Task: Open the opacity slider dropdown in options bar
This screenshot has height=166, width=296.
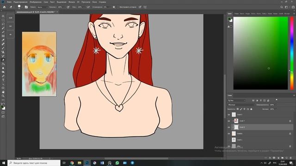Action: 64,7
